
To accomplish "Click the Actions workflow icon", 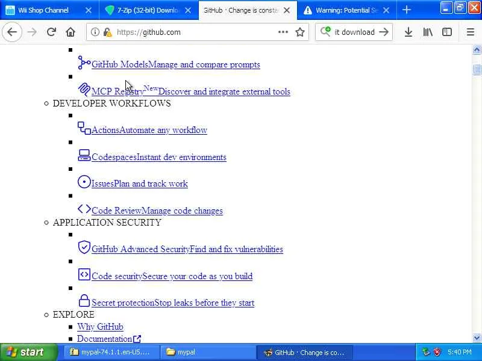I will coord(84,128).
